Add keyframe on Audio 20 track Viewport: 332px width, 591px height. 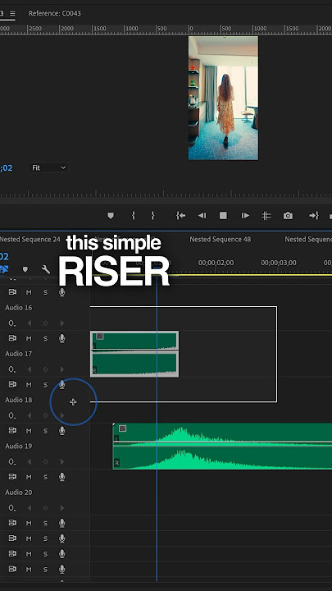click(46, 508)
